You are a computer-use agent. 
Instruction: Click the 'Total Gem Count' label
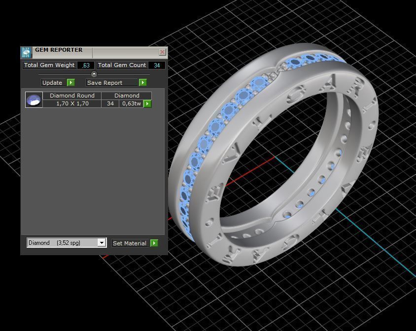point(122,65)
